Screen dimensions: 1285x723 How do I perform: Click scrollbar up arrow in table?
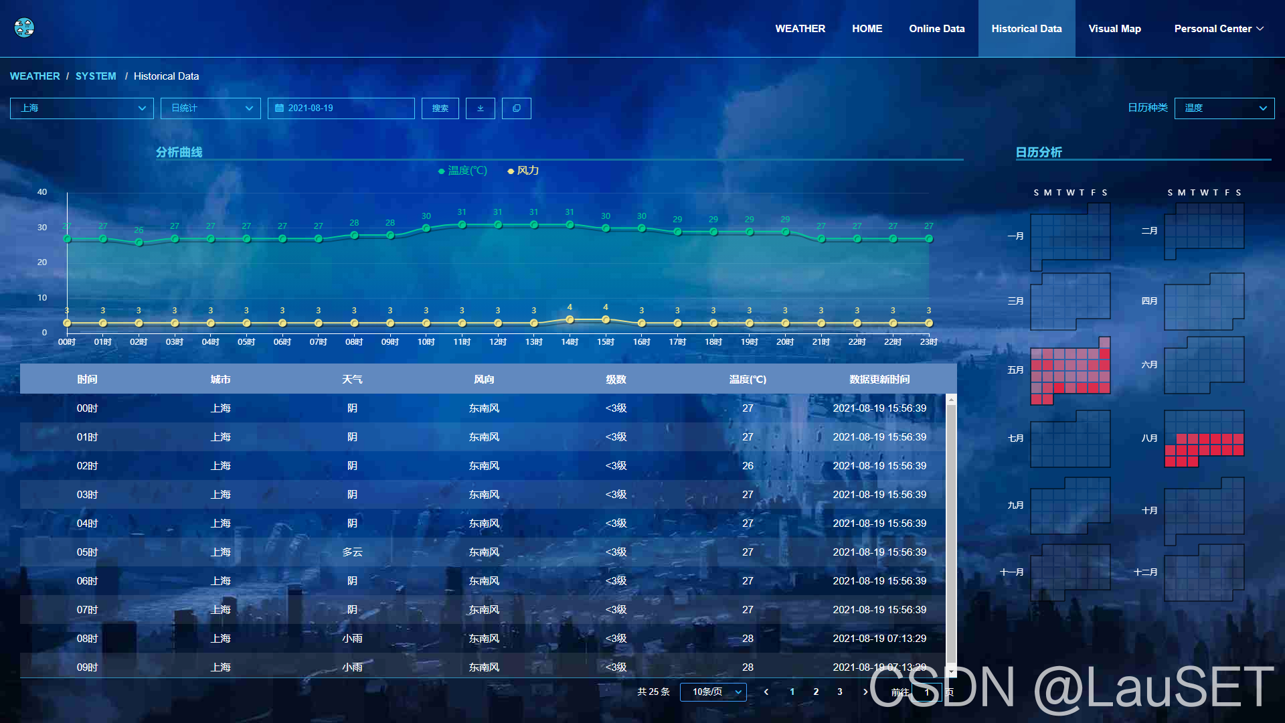click(x=951, y=400)
